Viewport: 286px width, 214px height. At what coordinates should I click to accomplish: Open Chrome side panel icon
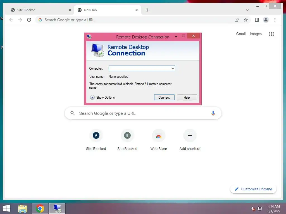coord(257,20)
